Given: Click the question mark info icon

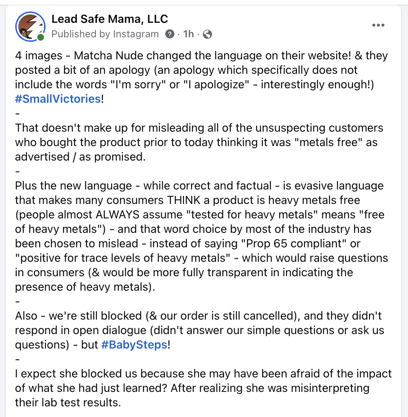Looking at the screenshot, I should click(169, 34).
